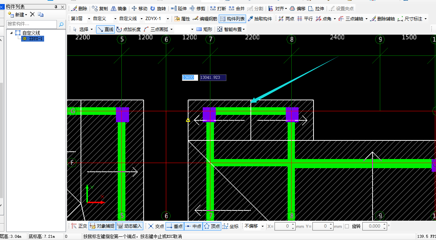Toggle 动态输入 dynamic input

tap(129, 226)
